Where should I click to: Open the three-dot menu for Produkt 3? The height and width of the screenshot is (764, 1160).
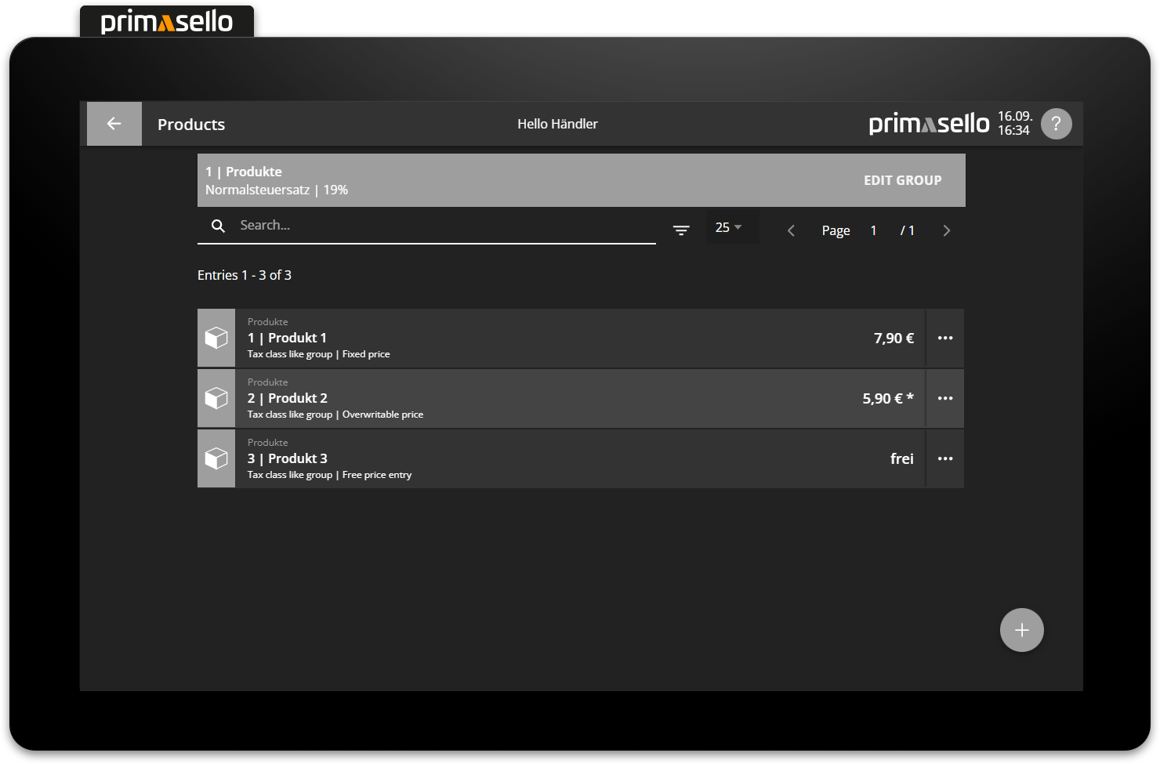pyautogui.click(x=945, y=459)
